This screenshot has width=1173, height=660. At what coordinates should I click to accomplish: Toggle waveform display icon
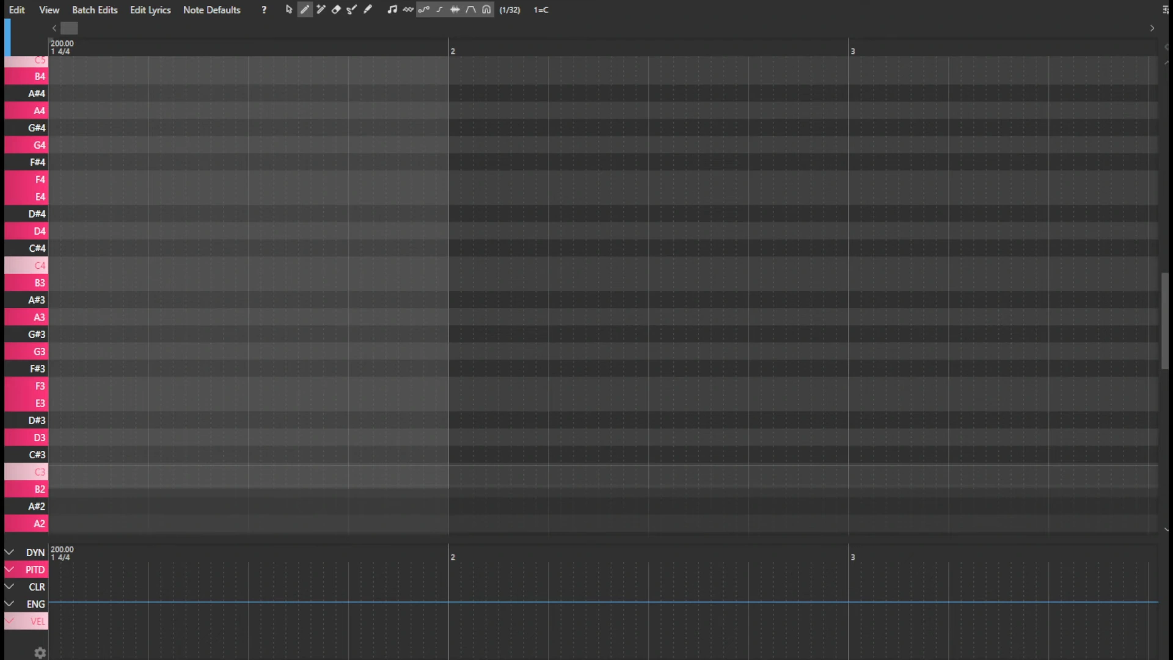pos(455,10)
